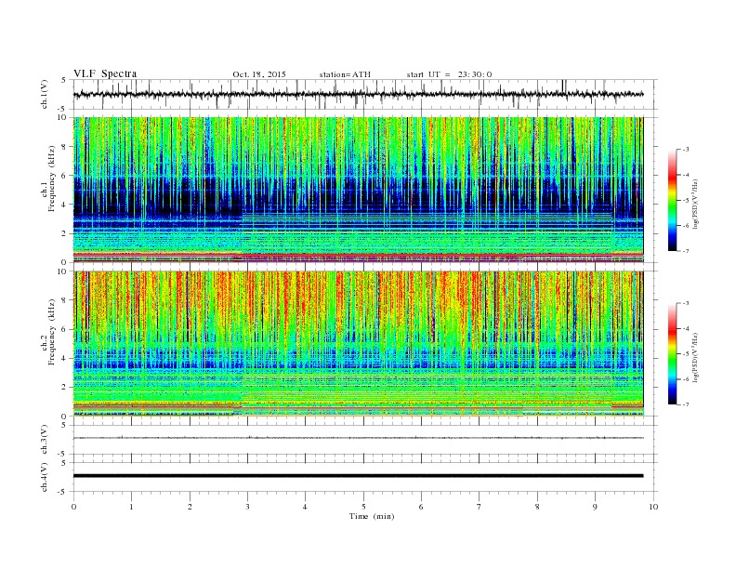Click the thick ch.4 voltage trace
736x569 pixels.
(358, 476)
